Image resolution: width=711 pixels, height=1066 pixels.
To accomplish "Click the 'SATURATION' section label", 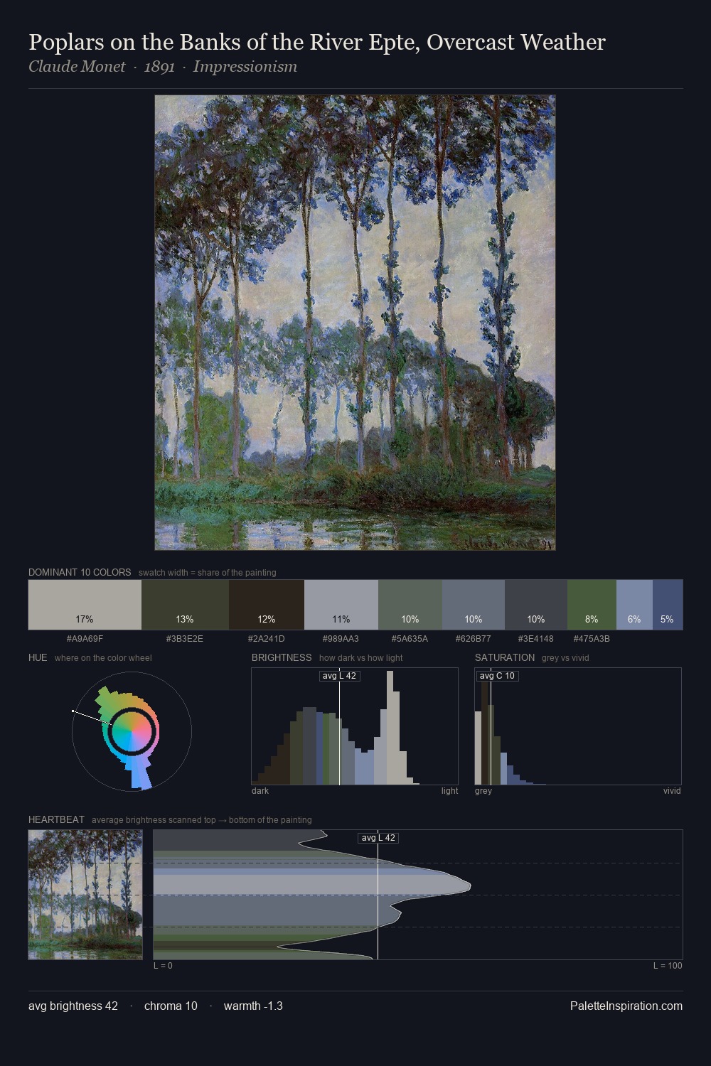I will [x=505, y=657].
